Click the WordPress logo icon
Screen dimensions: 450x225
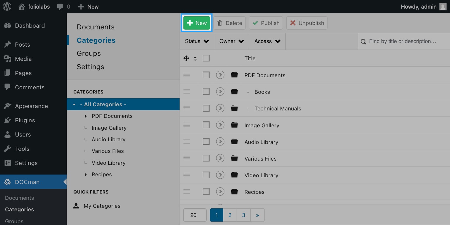coord(7,7)
